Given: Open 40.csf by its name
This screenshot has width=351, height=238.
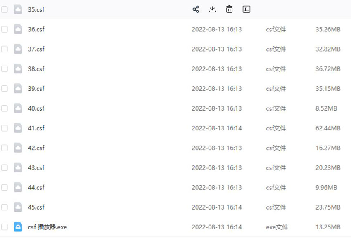Looking at the screenshot, I should click(36, 108).
